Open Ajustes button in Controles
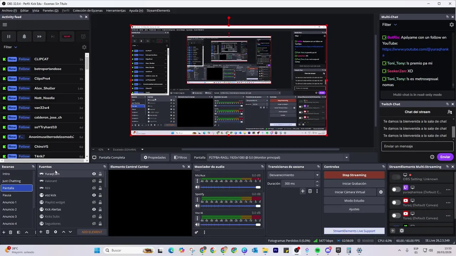The width and height of the screenshot is (456, 256). point(354,209)
